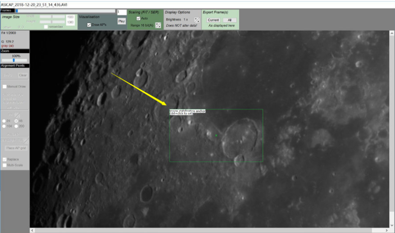Select AP size 200 radio button

point(17,127)
